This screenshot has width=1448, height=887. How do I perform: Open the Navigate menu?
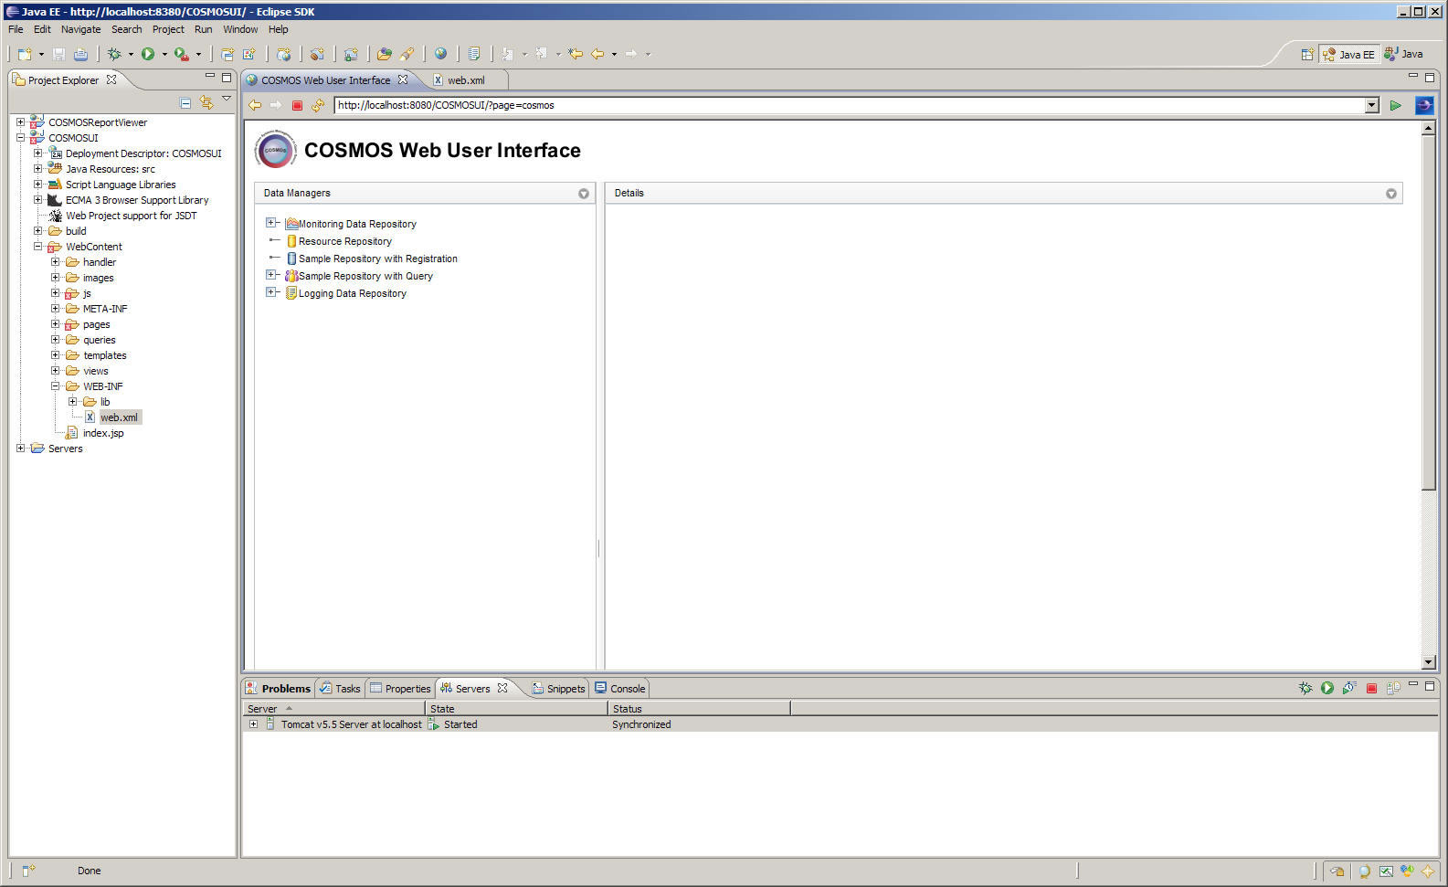(81, 29)
